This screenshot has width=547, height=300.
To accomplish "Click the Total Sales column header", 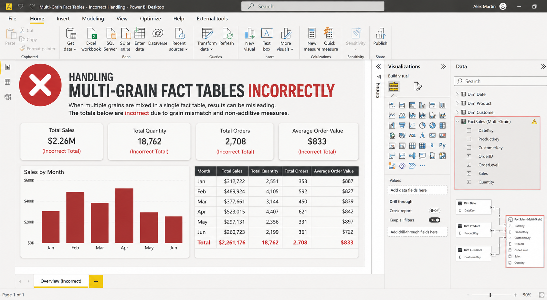I will [x=232, y=171].
